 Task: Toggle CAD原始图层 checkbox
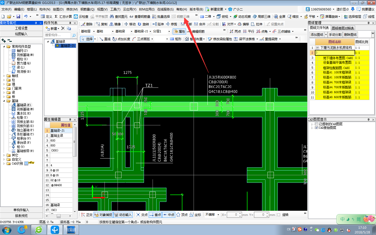point(316,128)
